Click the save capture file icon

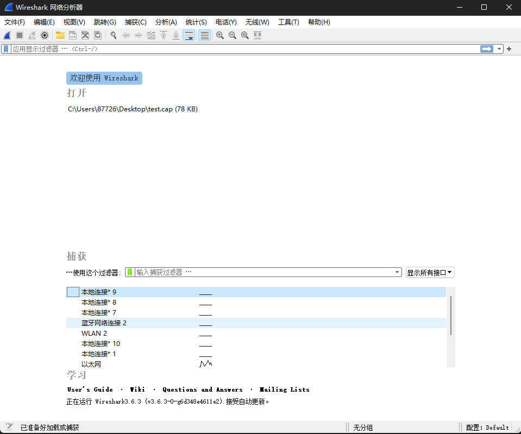pyautogui.click(x=73, y=35)
